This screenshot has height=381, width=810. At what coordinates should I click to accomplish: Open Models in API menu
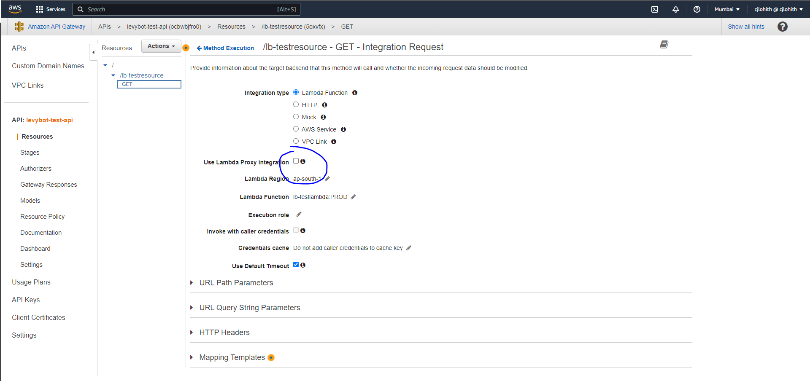pyautogui.click(x=30, y=201)
